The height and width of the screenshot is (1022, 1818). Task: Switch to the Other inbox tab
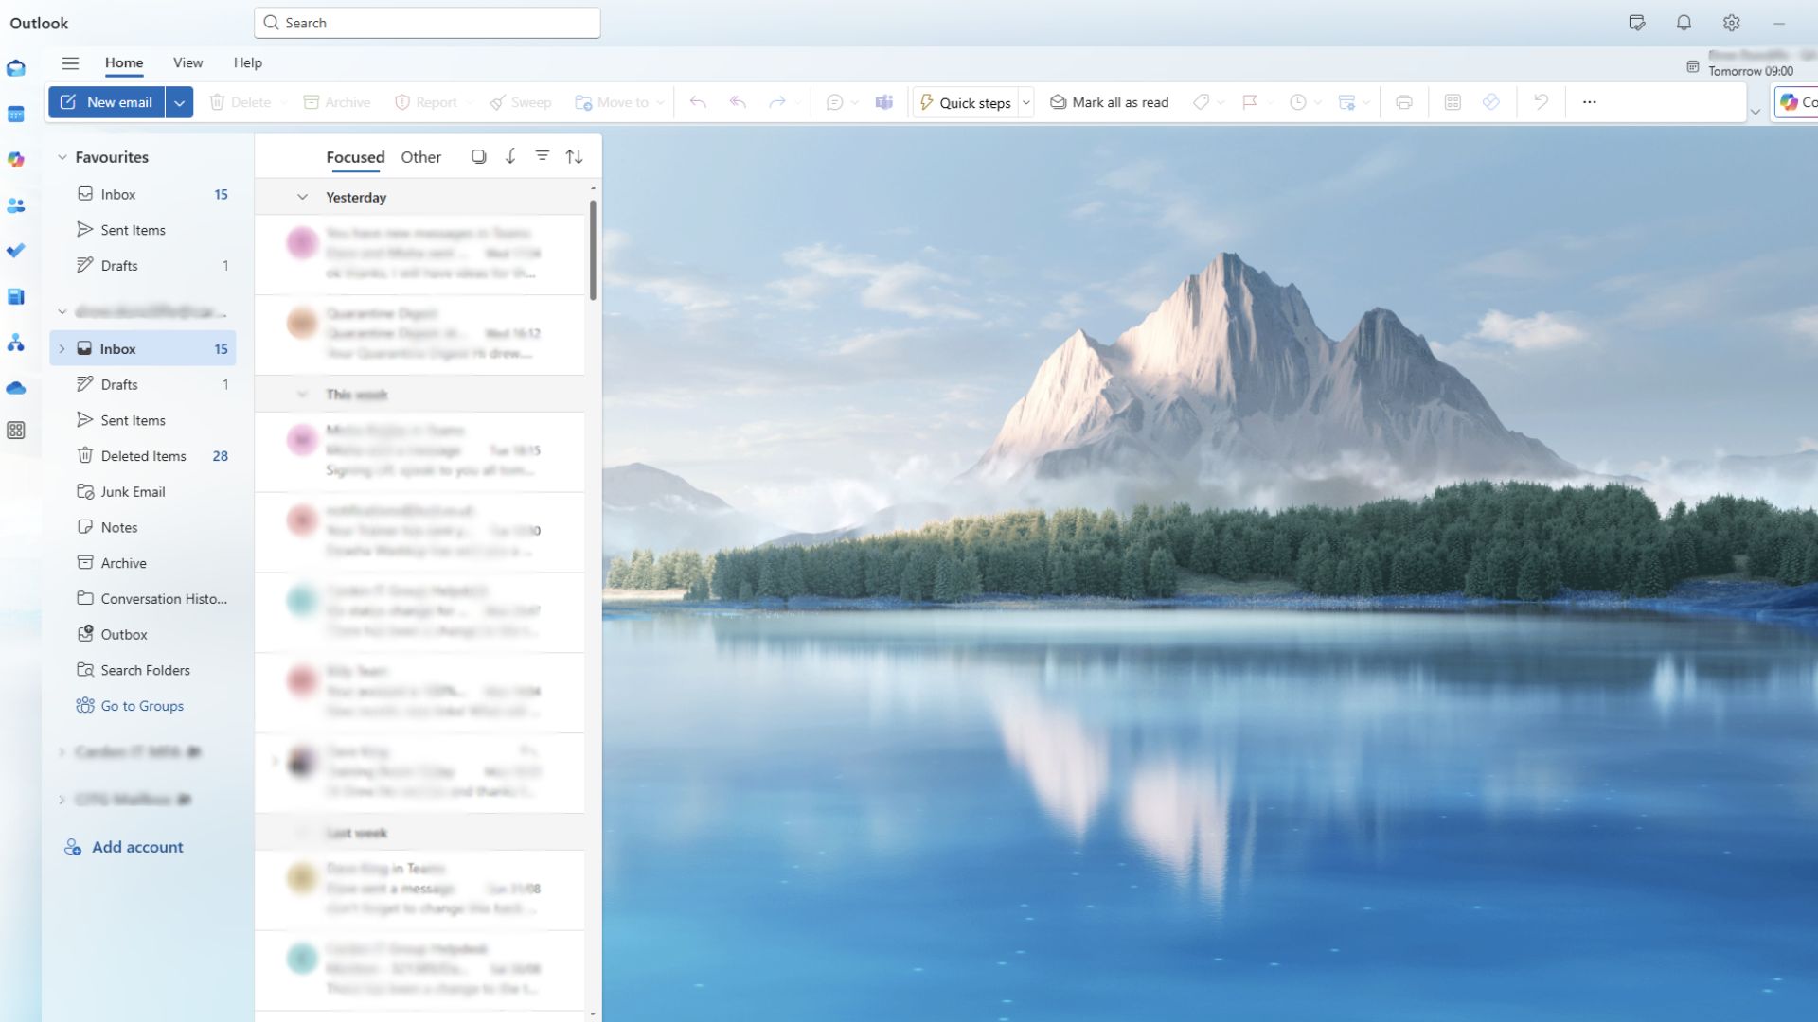420,157
